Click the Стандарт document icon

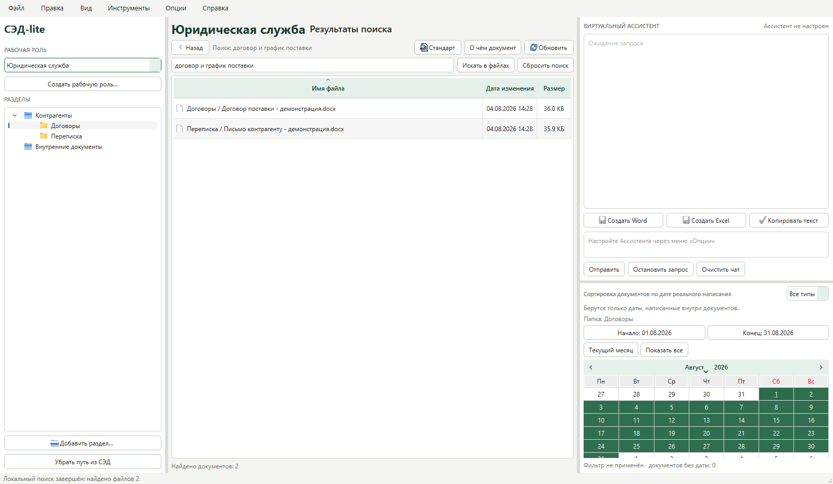[x=424, y=47]
